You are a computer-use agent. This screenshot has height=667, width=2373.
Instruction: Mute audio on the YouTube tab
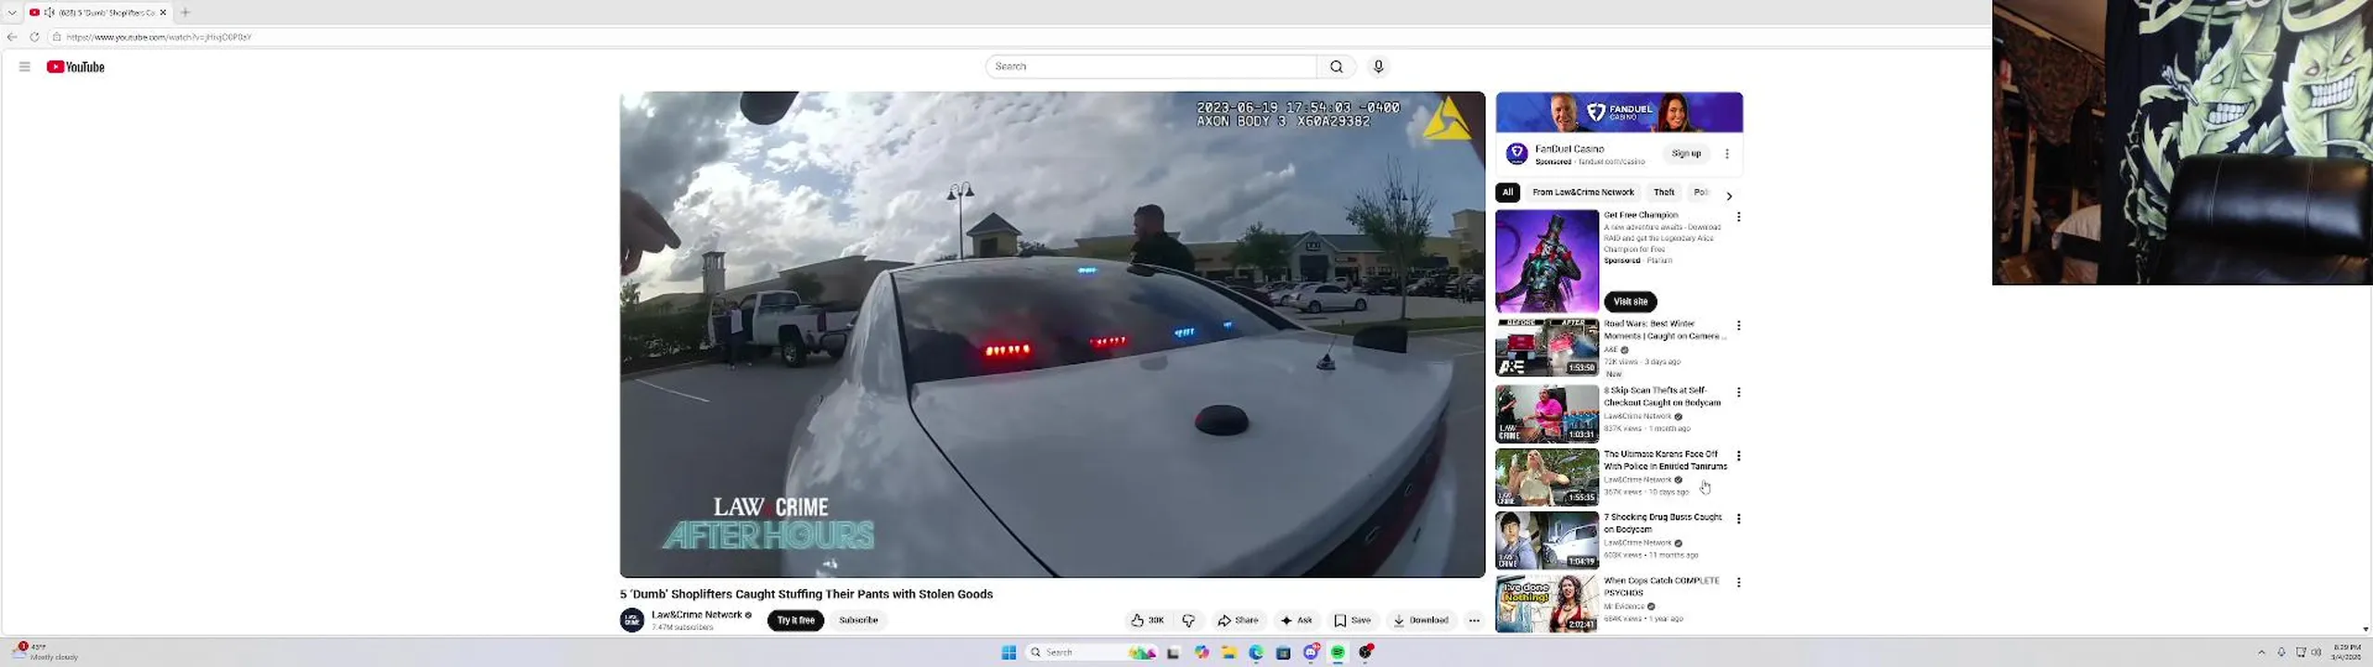49,12
